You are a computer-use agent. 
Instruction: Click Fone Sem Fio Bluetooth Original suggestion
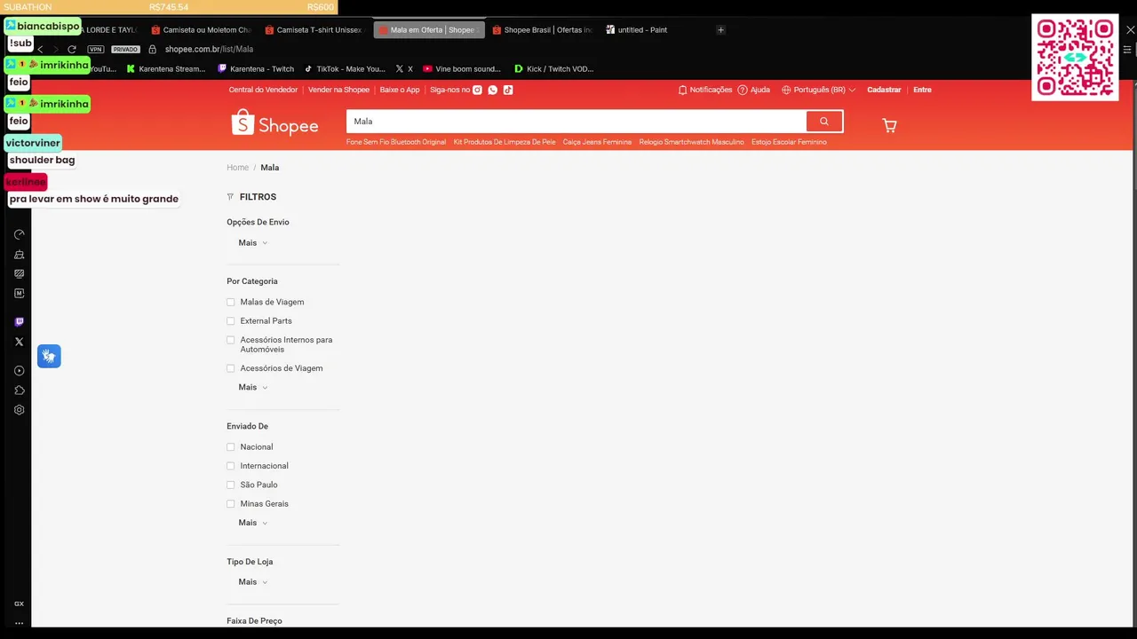(396, 142)
